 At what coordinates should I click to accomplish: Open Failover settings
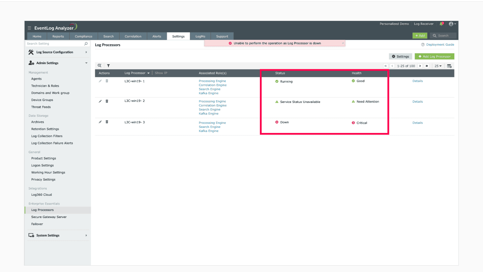tap(37, 224)
